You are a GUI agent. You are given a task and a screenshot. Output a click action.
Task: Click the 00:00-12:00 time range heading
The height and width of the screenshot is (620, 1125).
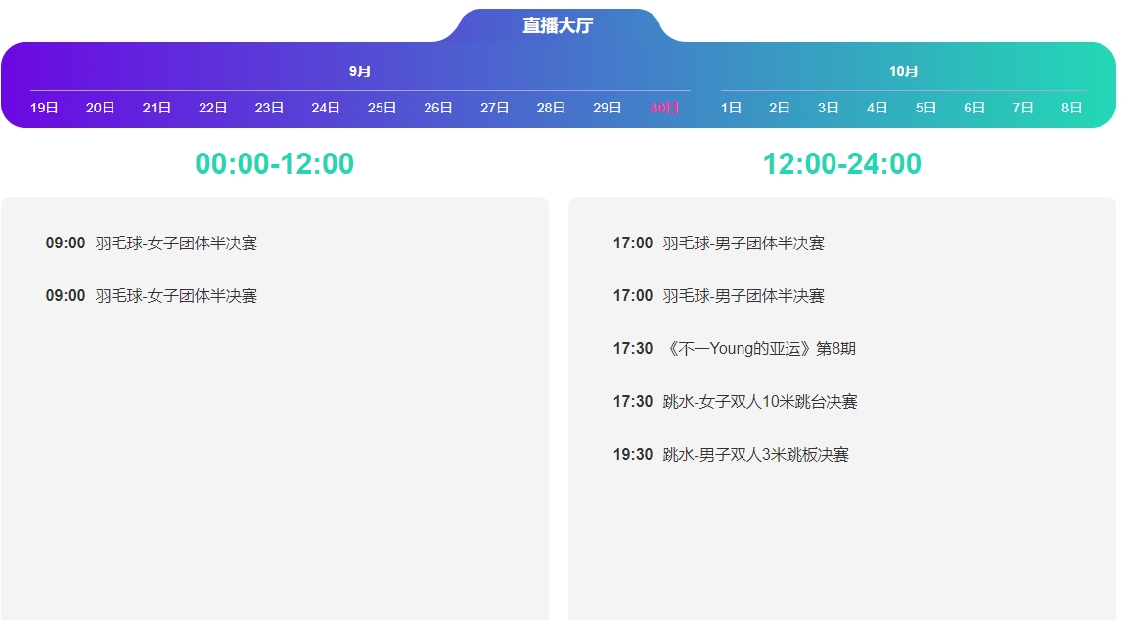(275, 164)
